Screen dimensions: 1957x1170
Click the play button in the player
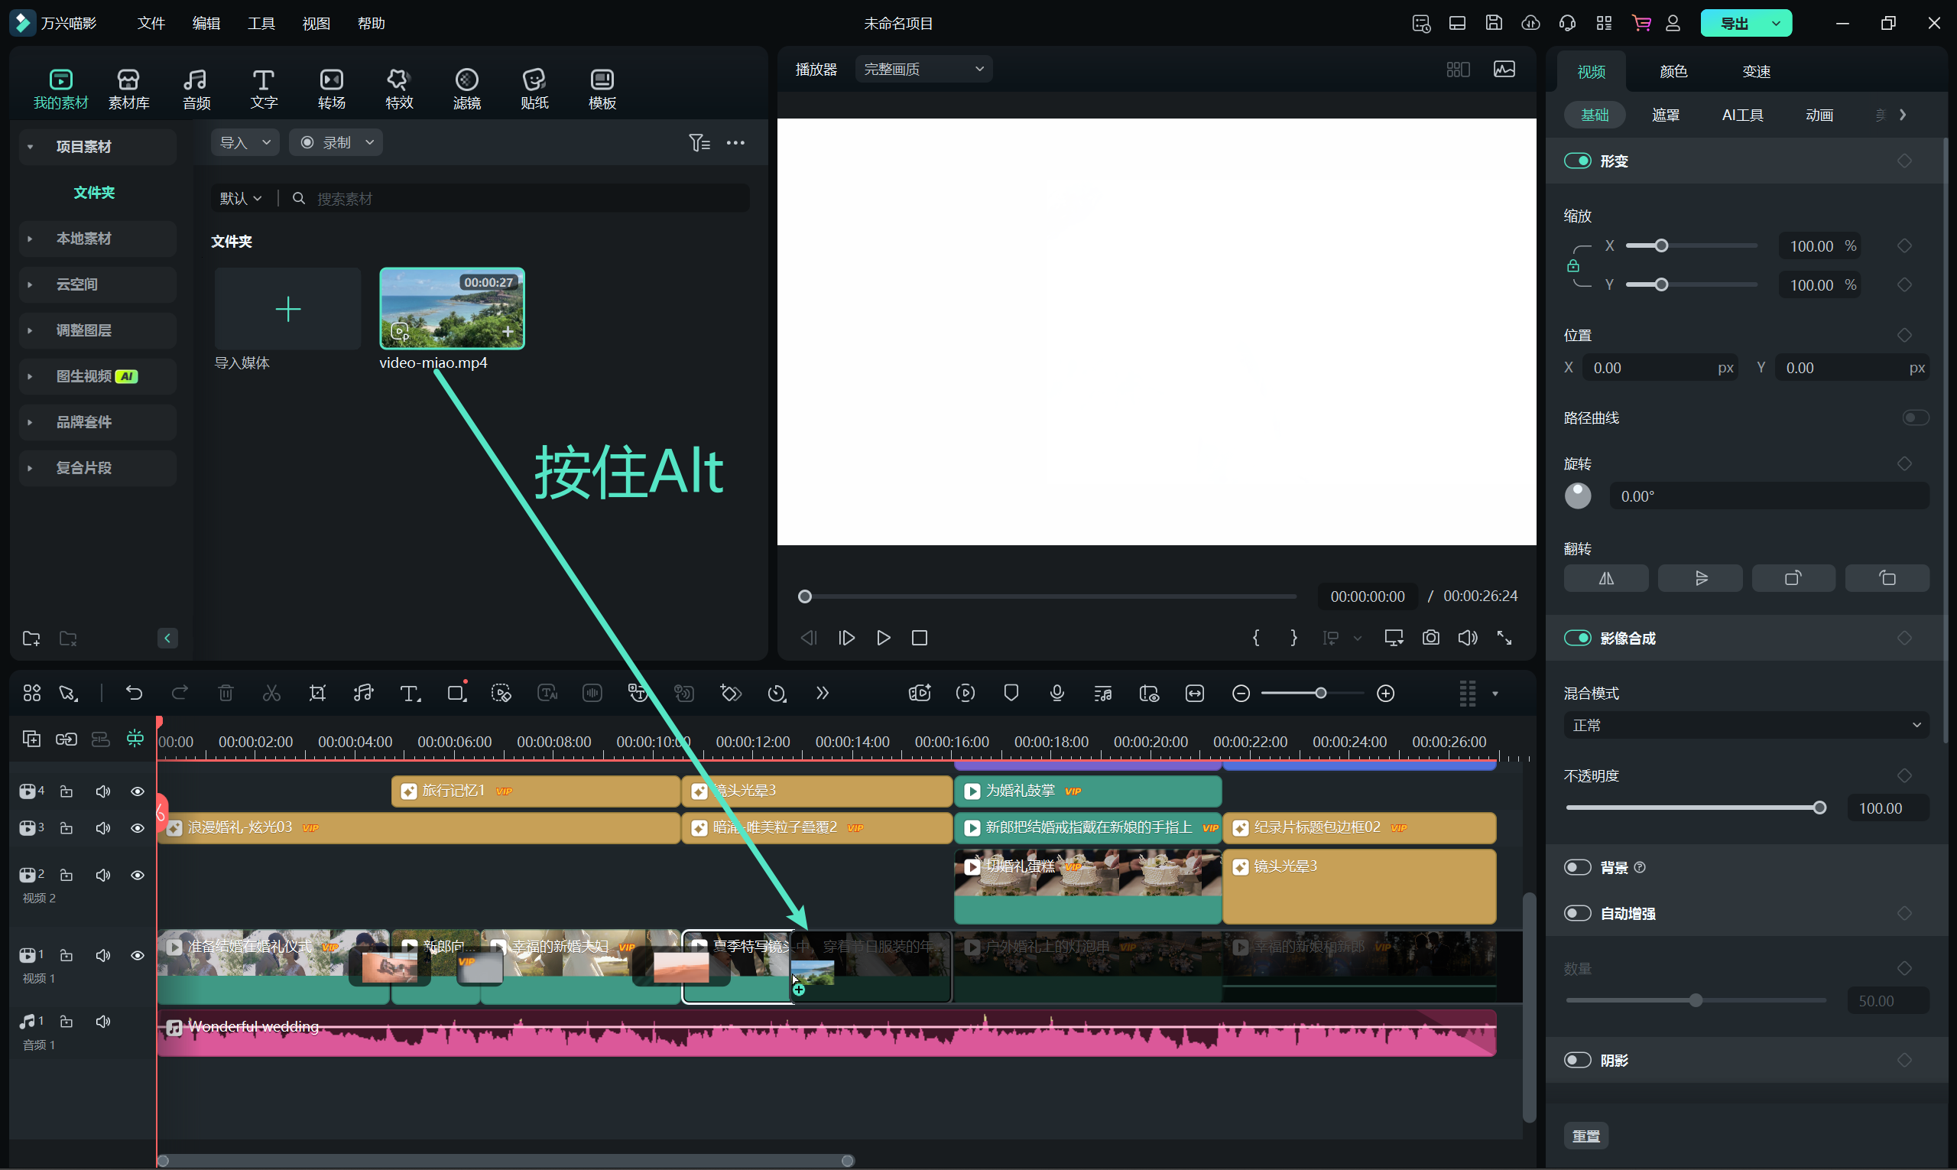pos(883,638)
